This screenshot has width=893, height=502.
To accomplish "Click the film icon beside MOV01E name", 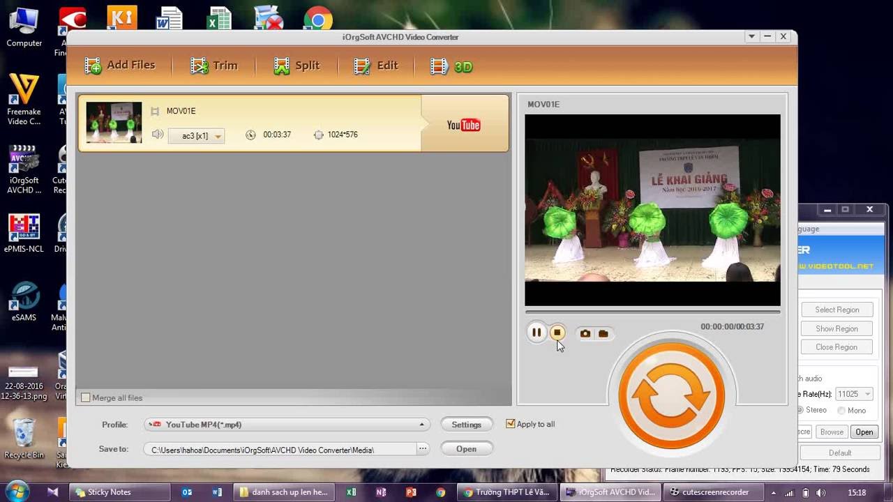I will (155, 111).
